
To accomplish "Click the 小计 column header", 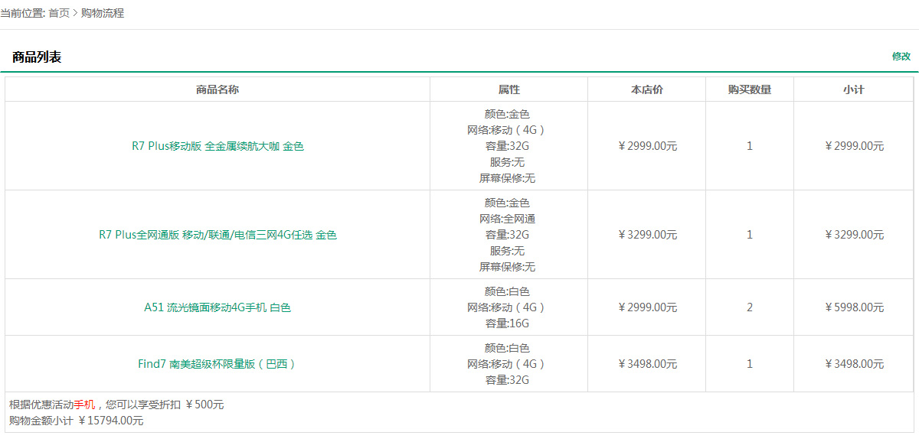I will 854,89.
